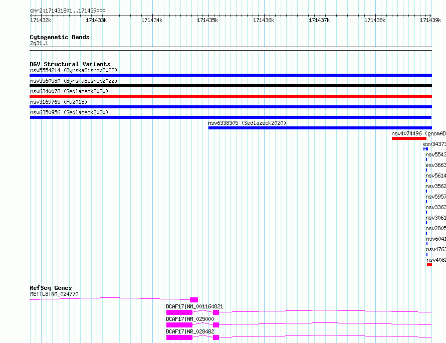Click the small red bar under nsv4082
This screenshot has width=446, height=343.
429,265
